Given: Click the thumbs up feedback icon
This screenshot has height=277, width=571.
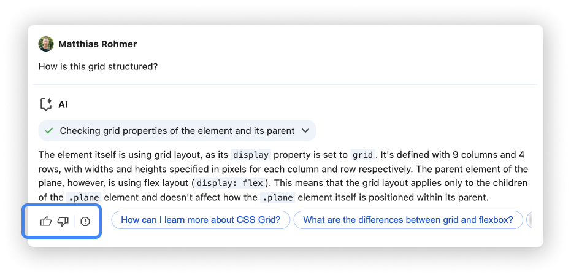Looking at the screenshot, I should tap(46, 221).
